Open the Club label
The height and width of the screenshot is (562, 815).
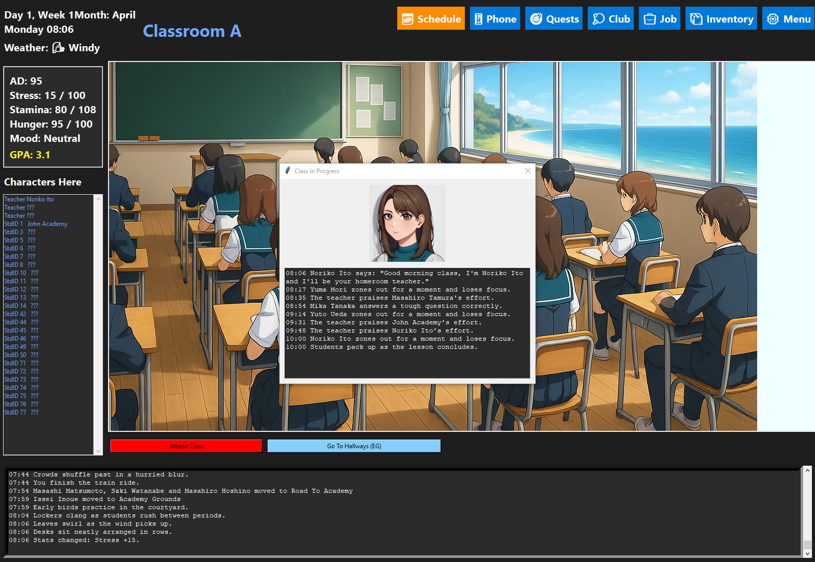(x=619, y=19)
